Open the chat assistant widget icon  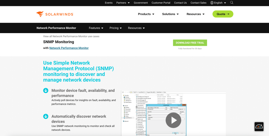259,127
